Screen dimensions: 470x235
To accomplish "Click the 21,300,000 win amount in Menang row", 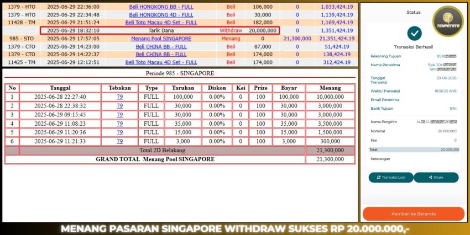I will tap(297, 39).
